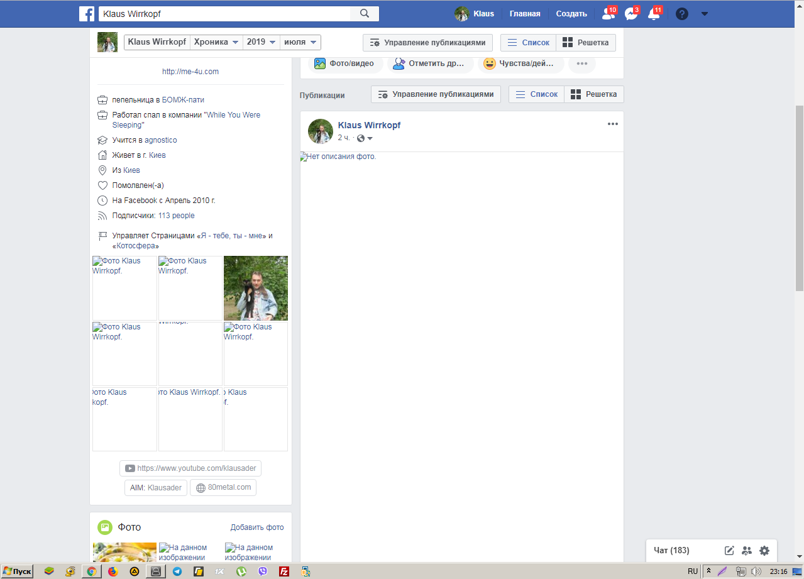The width and height of the screenshot is (804, 579).
Task: Click AIM: Klausader contact button
Action: [156, 488]
